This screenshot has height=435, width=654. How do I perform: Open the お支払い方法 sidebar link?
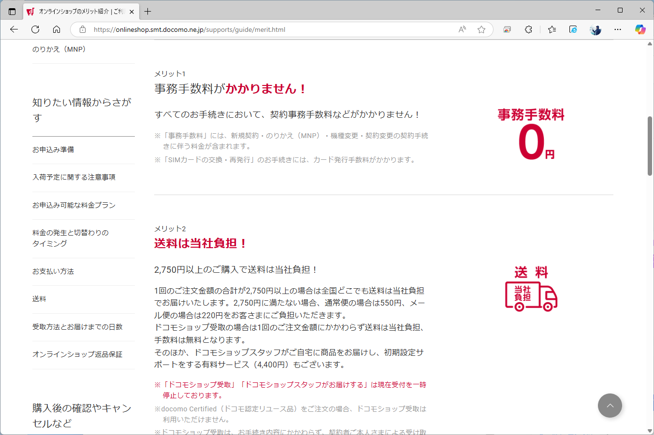pos(53,271)
